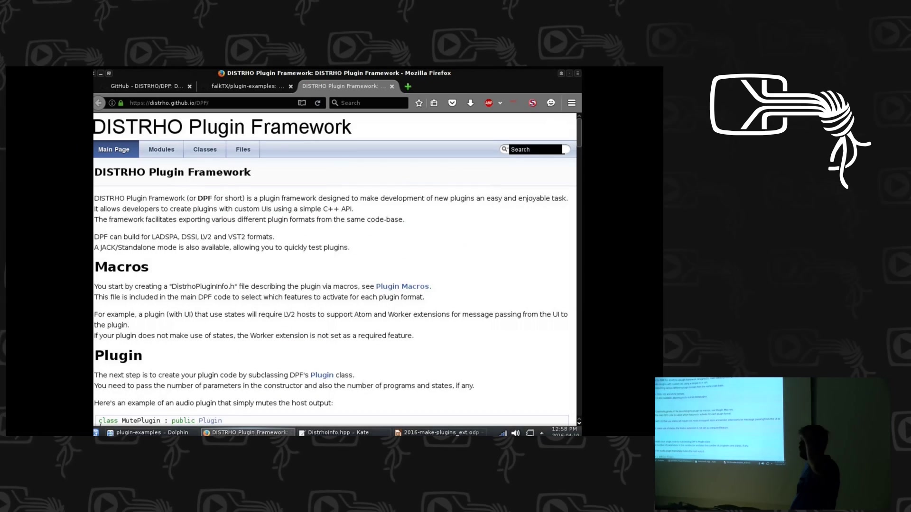Close the GitHub DISTRHO/DPF tab
The image size is (911, 512).
(189, 86)
